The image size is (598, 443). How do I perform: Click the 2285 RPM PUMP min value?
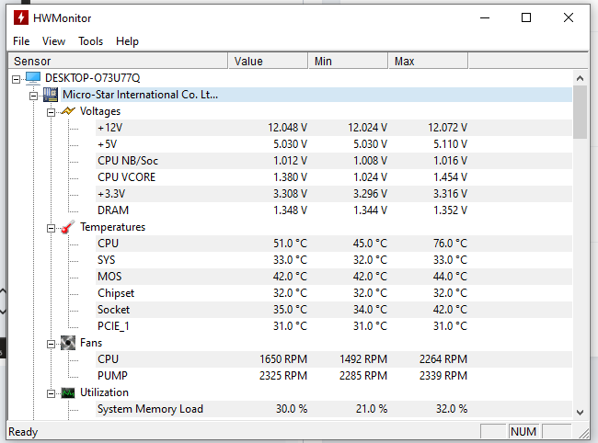(363, 376)
